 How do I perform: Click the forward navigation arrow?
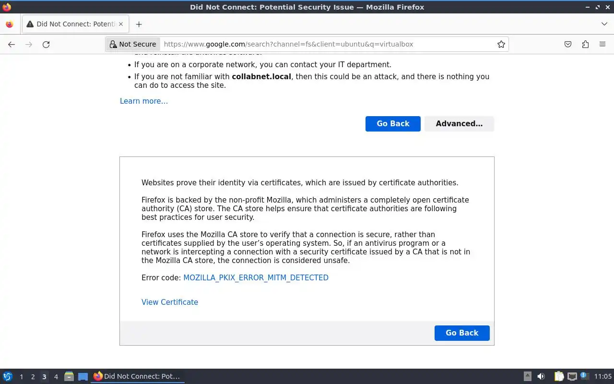[x=29, y=44]
